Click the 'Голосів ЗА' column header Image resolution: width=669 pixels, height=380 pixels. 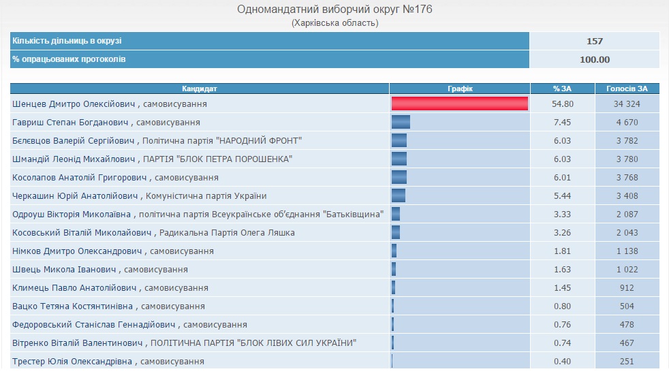(627, 89)
